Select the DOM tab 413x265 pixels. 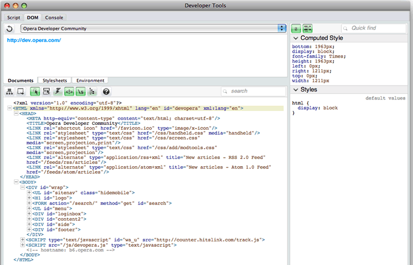(33, 18)
